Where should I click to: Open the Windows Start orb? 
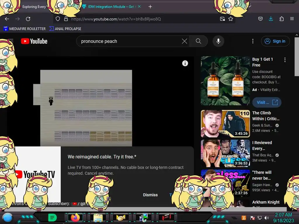[x=7, y=218]
